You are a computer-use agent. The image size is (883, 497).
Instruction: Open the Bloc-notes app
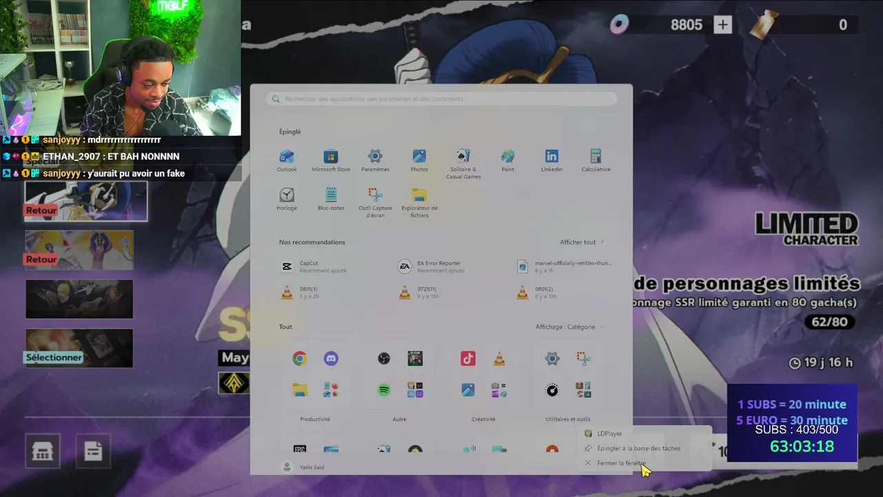coord(331,199)
